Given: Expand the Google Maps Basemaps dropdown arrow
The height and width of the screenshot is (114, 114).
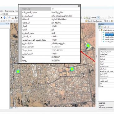Looking at the screenshot, I should [105, 21].
